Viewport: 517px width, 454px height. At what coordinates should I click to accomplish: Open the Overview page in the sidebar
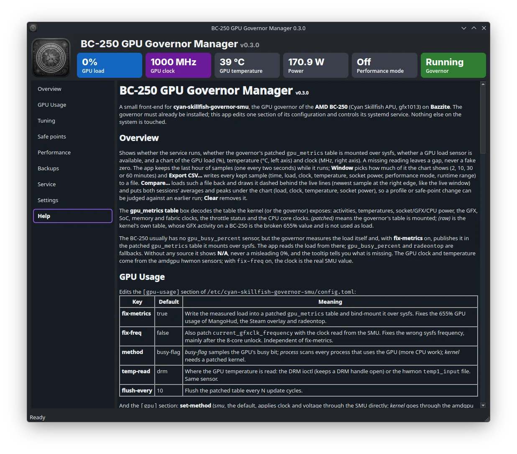73,89
